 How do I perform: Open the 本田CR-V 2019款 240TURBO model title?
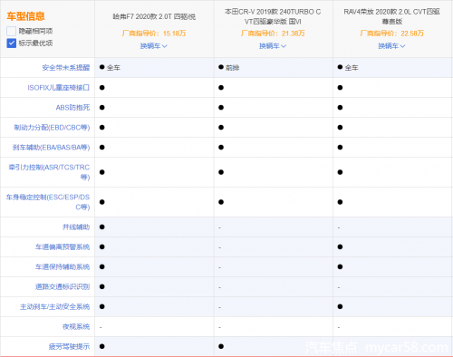tap(273, 16)
